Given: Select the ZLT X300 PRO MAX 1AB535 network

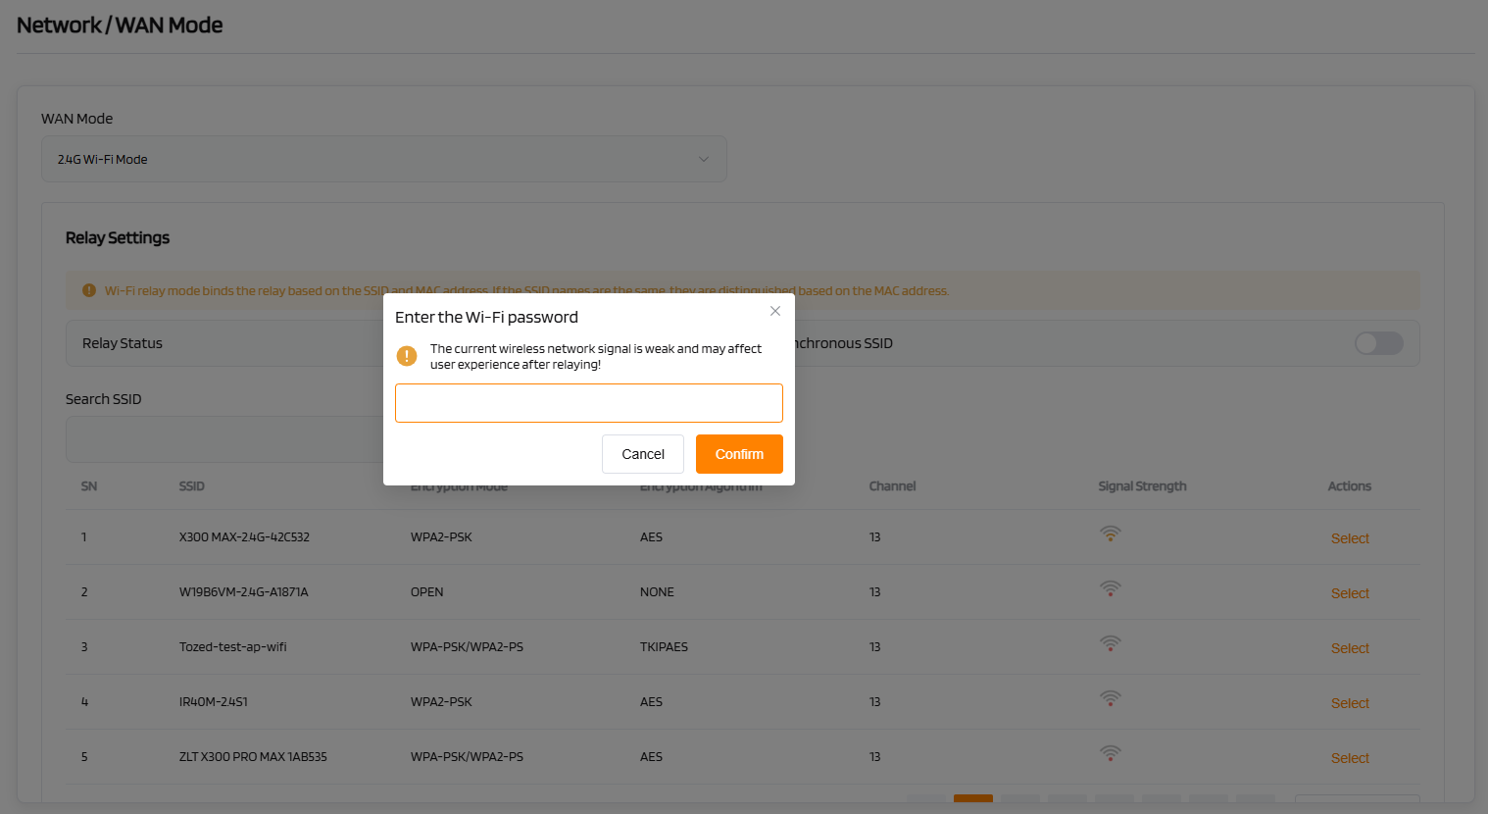Looking at the screenshot, I should tap(1350, 758).
